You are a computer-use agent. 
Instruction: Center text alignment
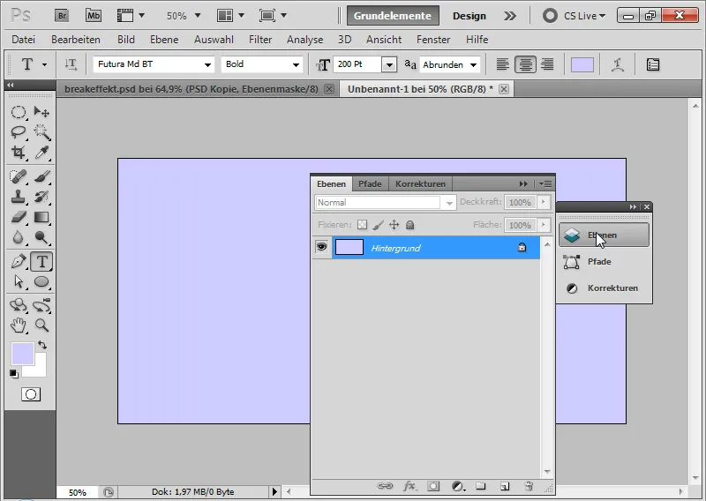[x=525, y=64]
